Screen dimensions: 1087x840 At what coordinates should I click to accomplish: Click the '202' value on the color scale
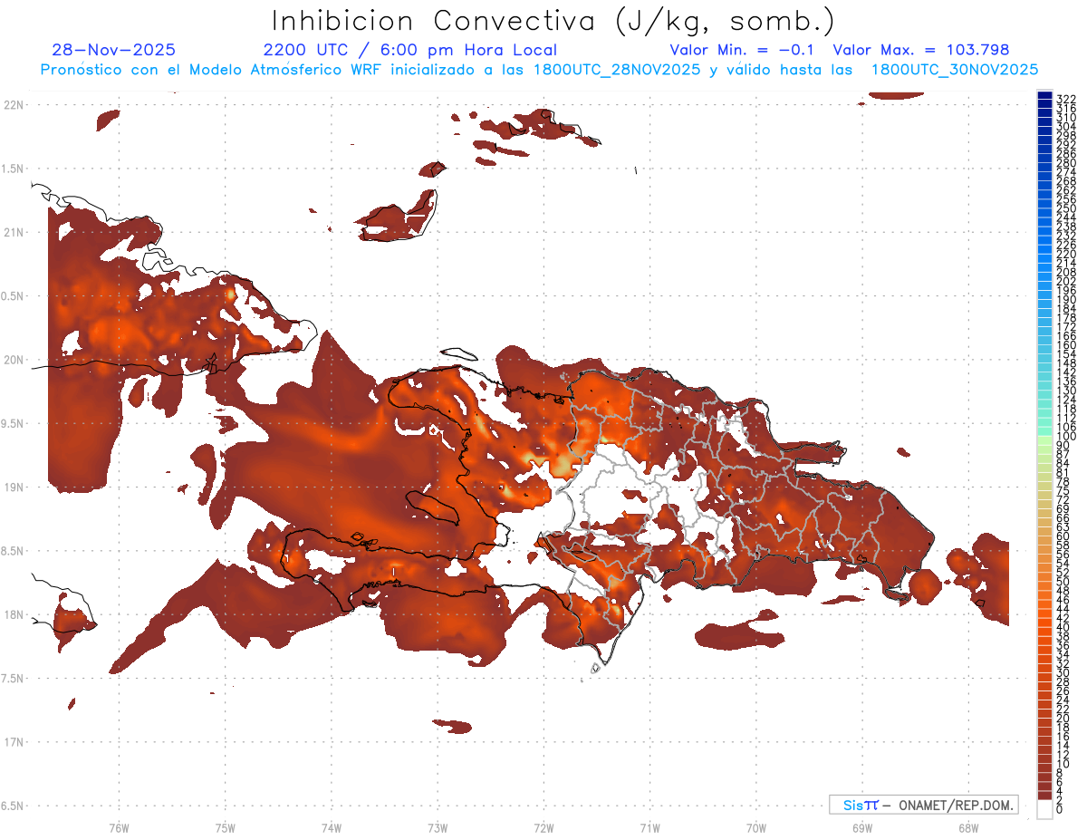click(1065, 281)
